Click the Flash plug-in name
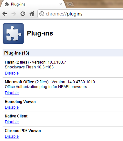123x141 pixels. tap(10, 62)
